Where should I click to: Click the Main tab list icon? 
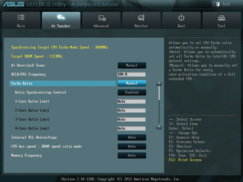tap(21, 17)
